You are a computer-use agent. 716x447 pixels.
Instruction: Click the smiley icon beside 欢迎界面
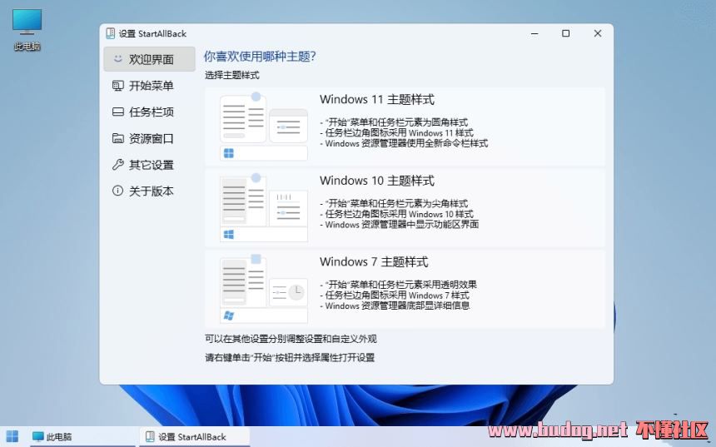pos(117,59)
